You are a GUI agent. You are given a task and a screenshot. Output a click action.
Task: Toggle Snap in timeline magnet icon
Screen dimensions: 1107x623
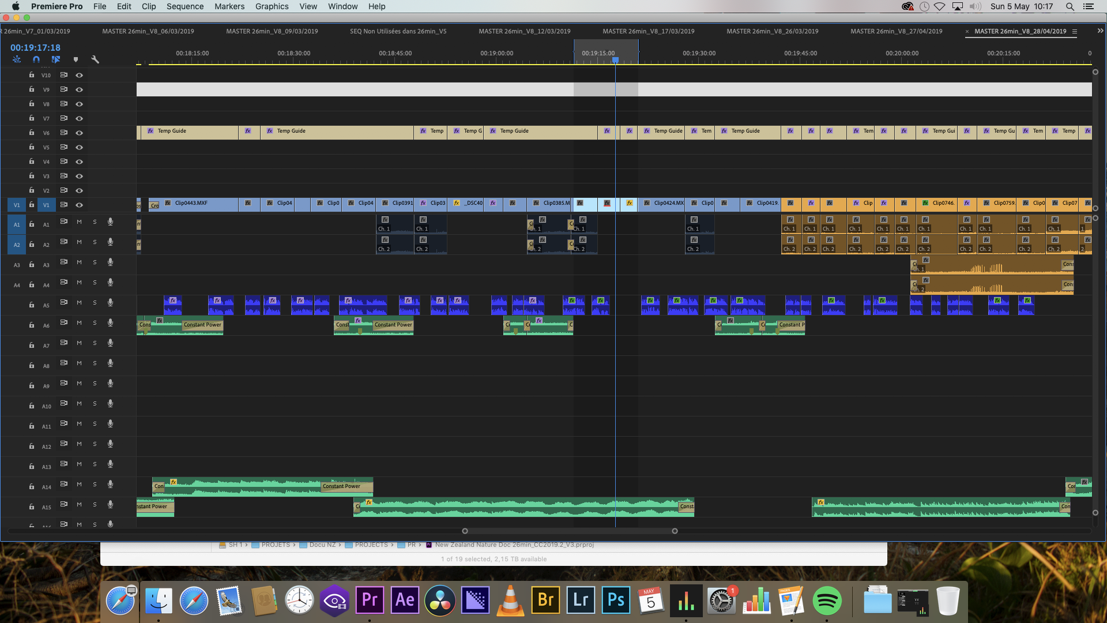pos(36,59)
